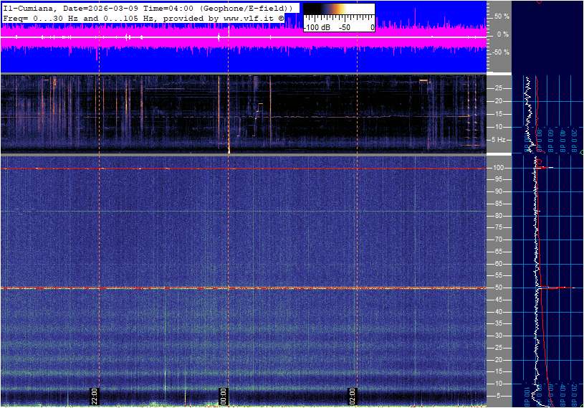Click the 50 Hz frequency axis label

point(497,288)
